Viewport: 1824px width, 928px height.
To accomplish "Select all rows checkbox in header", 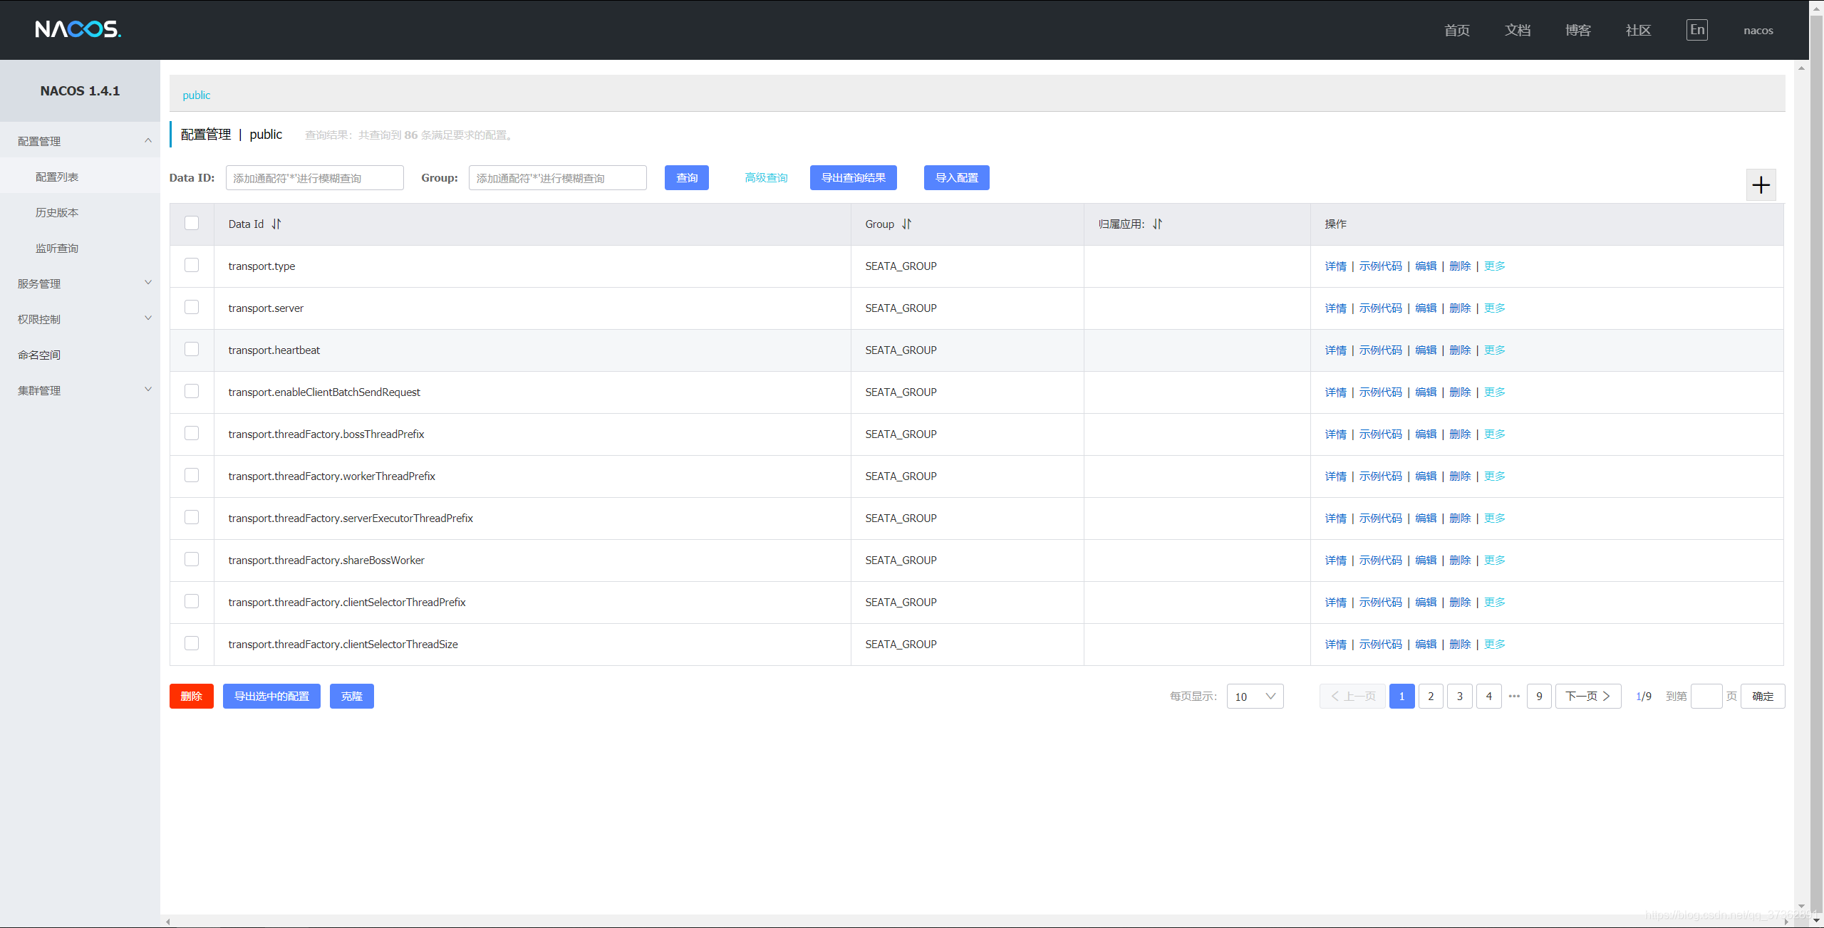I will [192, 223].
